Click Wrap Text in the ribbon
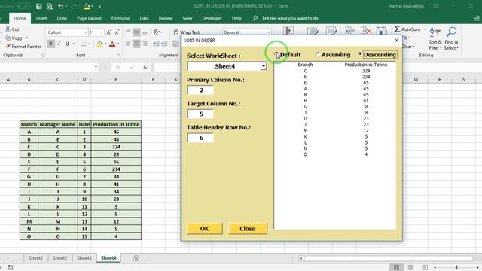The image size is (482, 271). tap(187, 32)
